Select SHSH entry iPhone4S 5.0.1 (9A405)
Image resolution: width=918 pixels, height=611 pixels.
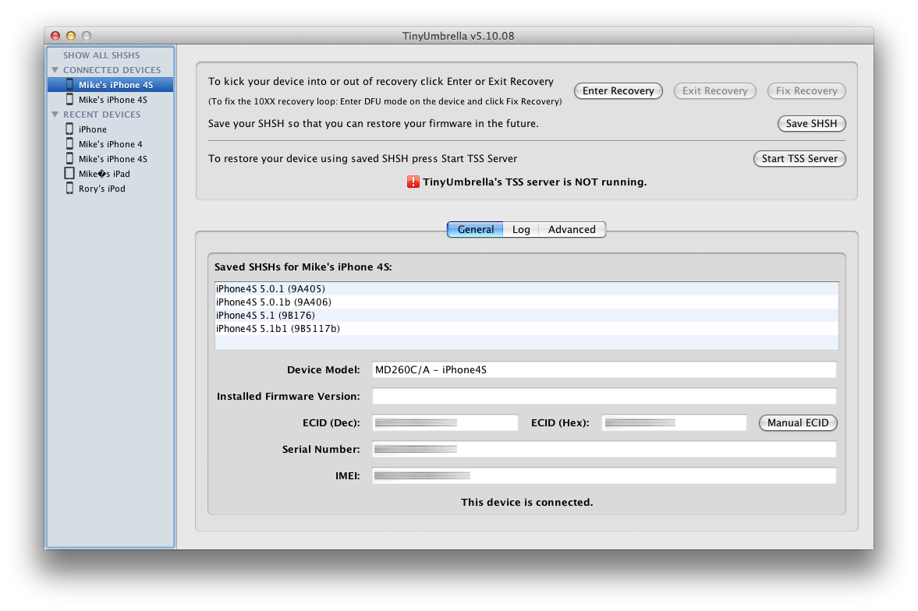click(526, 288)
